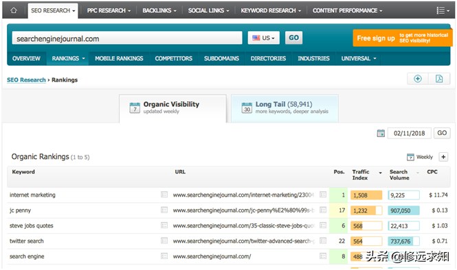
Task: Select the Long Tail tab
Action: click(x=285, y=108)
